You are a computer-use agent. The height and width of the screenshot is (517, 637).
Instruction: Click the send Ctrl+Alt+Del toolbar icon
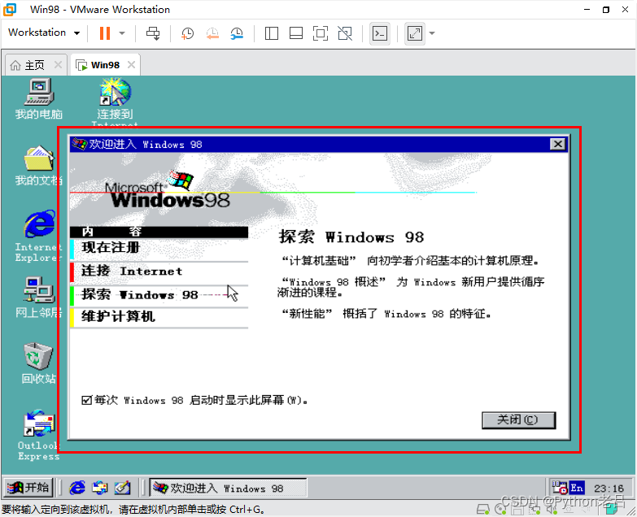click(153, 33)
